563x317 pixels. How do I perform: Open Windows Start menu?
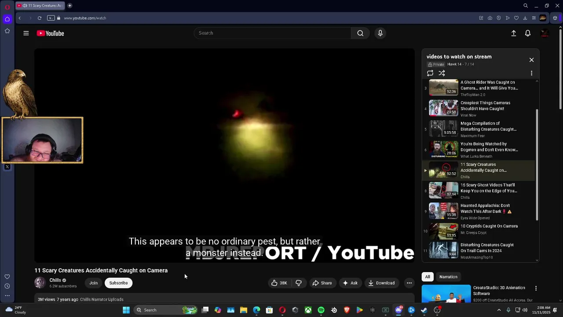126,310
